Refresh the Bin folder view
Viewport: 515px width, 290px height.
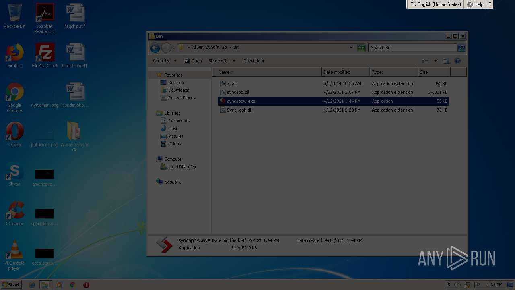pos(361,48)
